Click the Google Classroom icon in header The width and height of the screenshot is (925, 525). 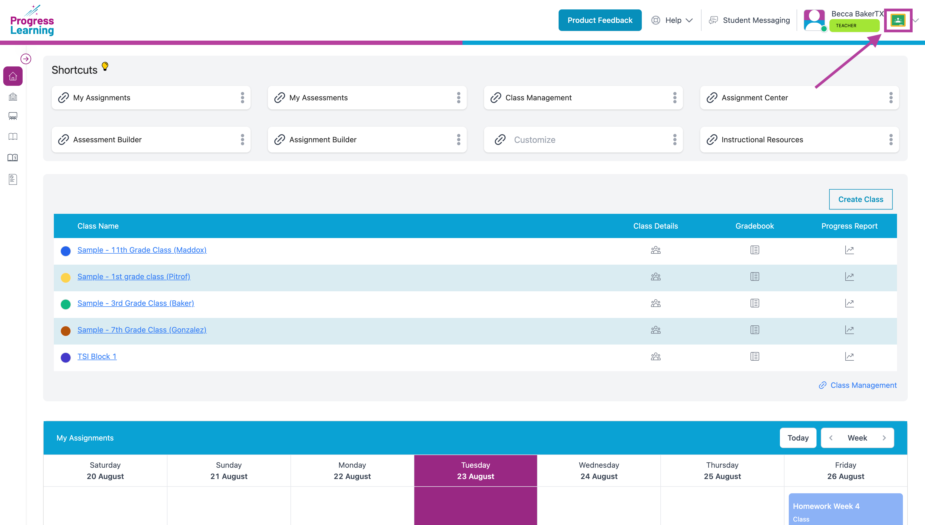click(898, 20)
